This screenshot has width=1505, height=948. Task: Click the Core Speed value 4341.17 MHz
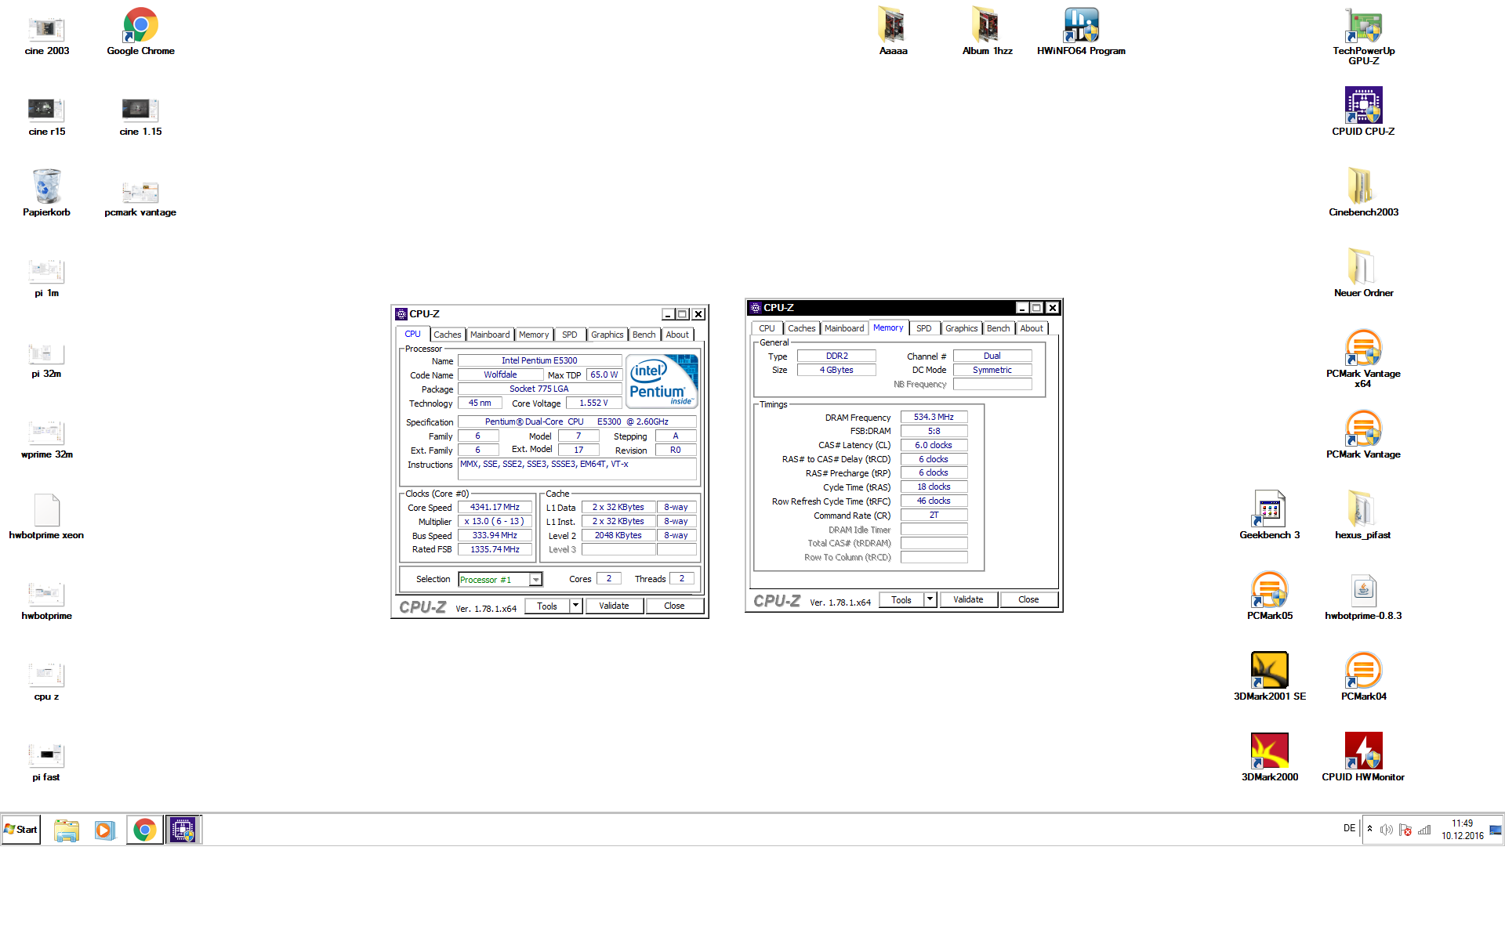tap(495, 508)
